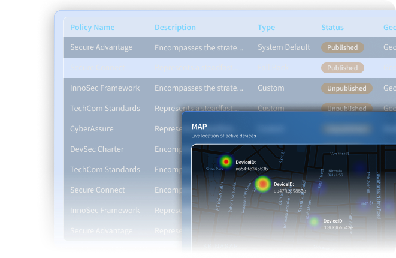396x258 pixels.
Task: Click Published badge in Secure Connect row
Action: pyautogui.click(x=342, y=68)
